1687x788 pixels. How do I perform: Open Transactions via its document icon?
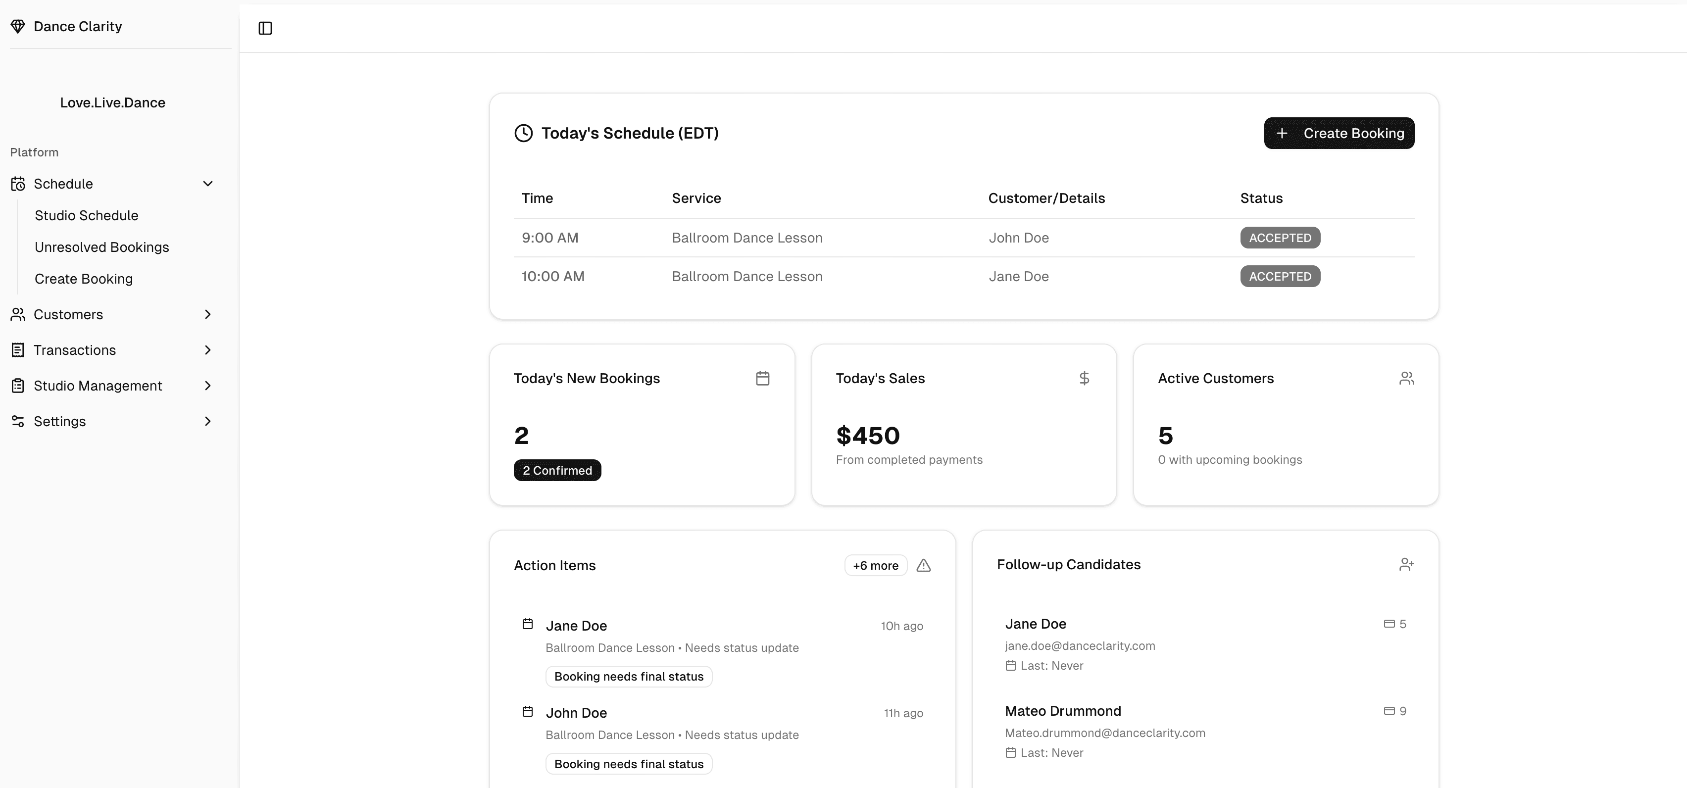[18, 350]
